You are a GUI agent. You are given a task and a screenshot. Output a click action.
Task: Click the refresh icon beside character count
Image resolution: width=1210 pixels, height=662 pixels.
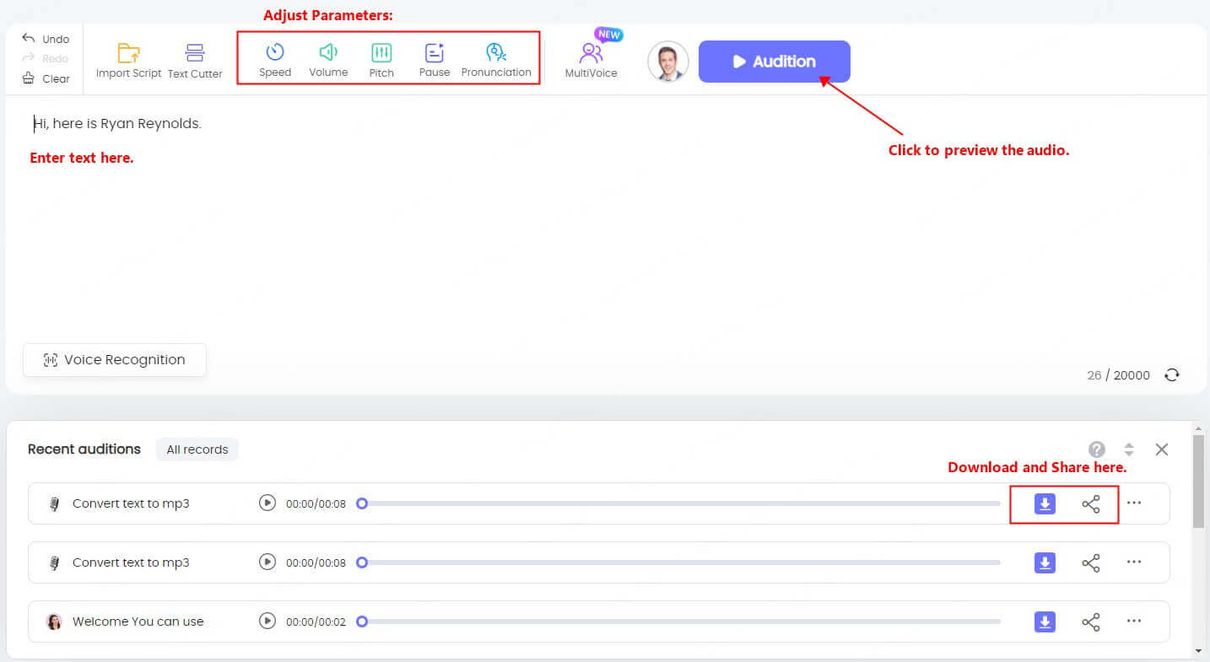(x=1172, y=375)
